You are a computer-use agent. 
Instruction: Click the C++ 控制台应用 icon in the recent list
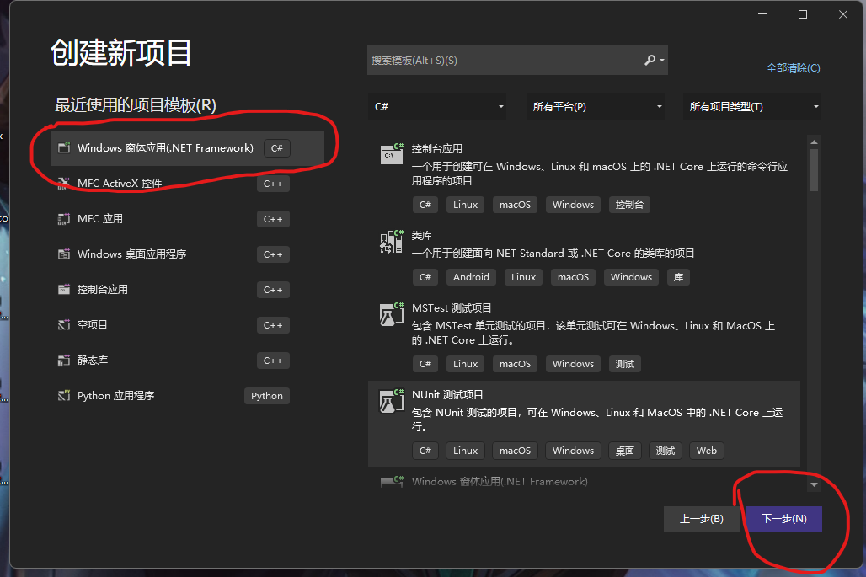pyautogui.click(x=64, y=289)
